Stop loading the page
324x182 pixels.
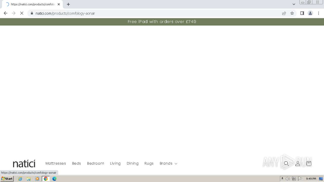tap(22, 13)
